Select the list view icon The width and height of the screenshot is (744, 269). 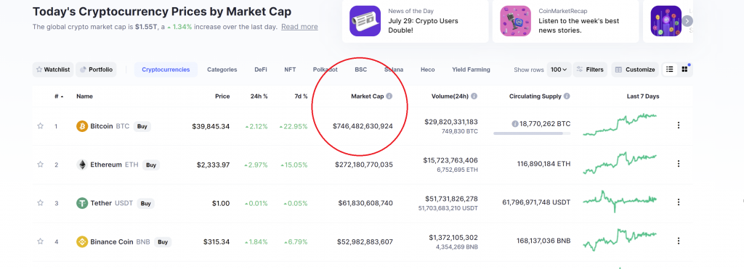tap(669, 69)
